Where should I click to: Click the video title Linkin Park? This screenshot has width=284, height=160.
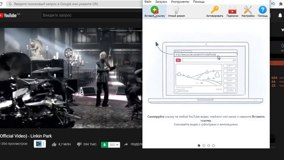26,136
